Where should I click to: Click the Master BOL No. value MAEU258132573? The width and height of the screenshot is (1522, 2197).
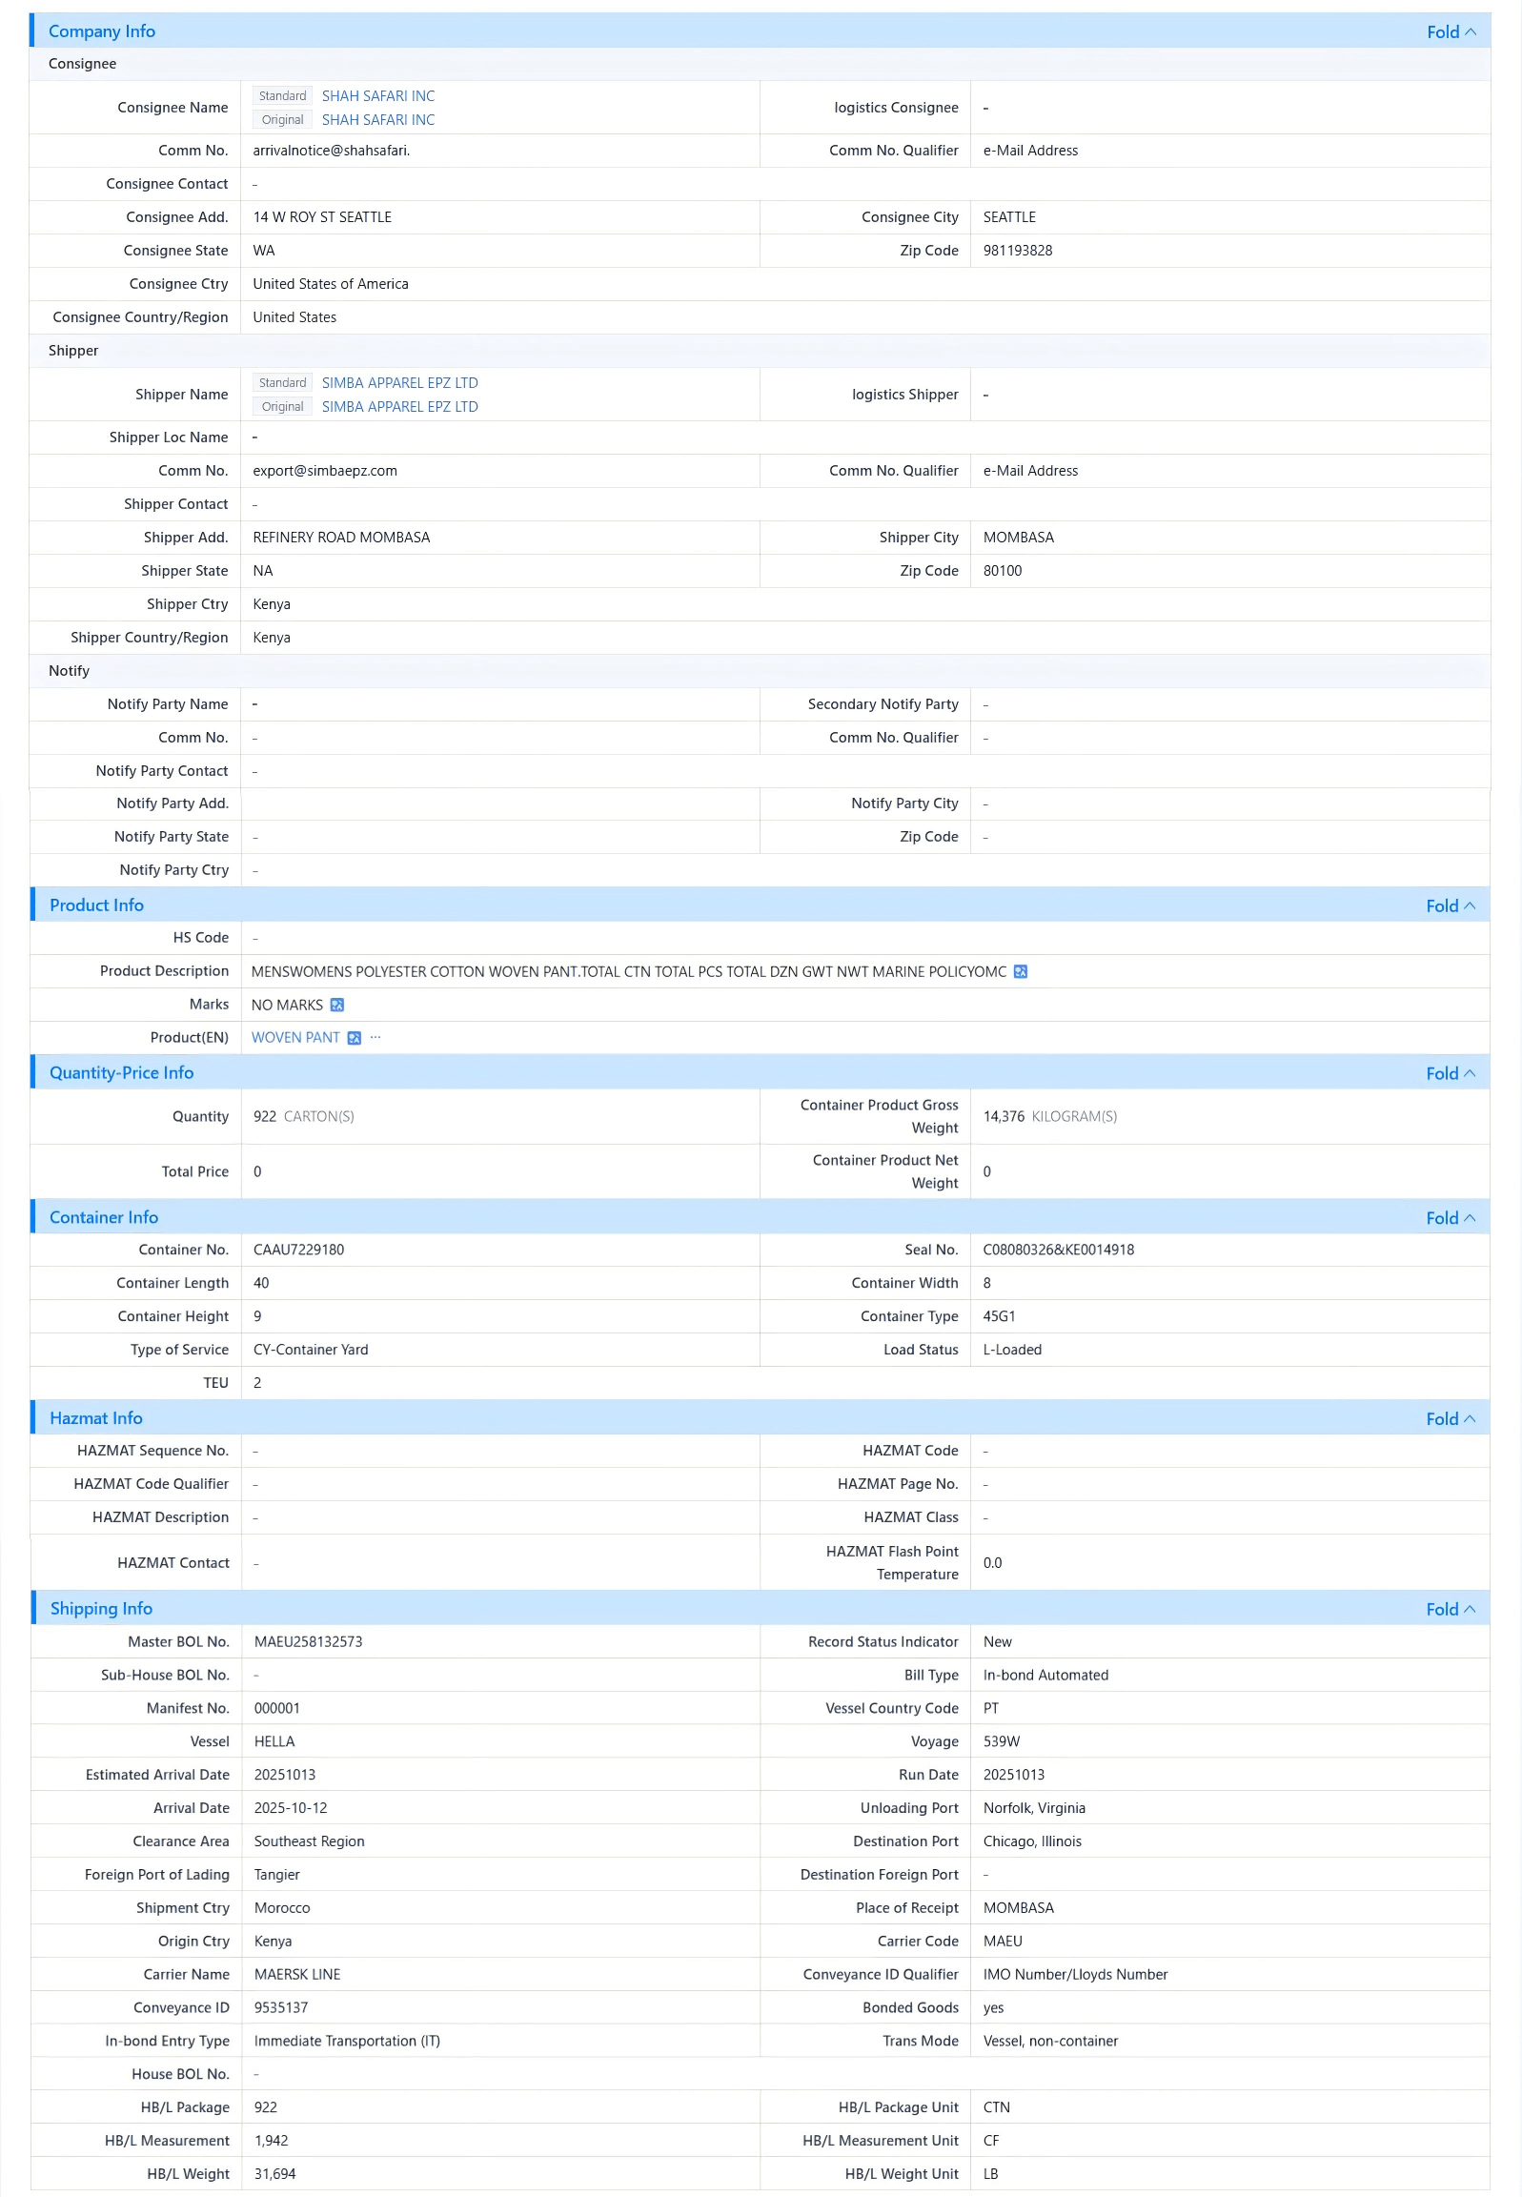pos(308,1642)
